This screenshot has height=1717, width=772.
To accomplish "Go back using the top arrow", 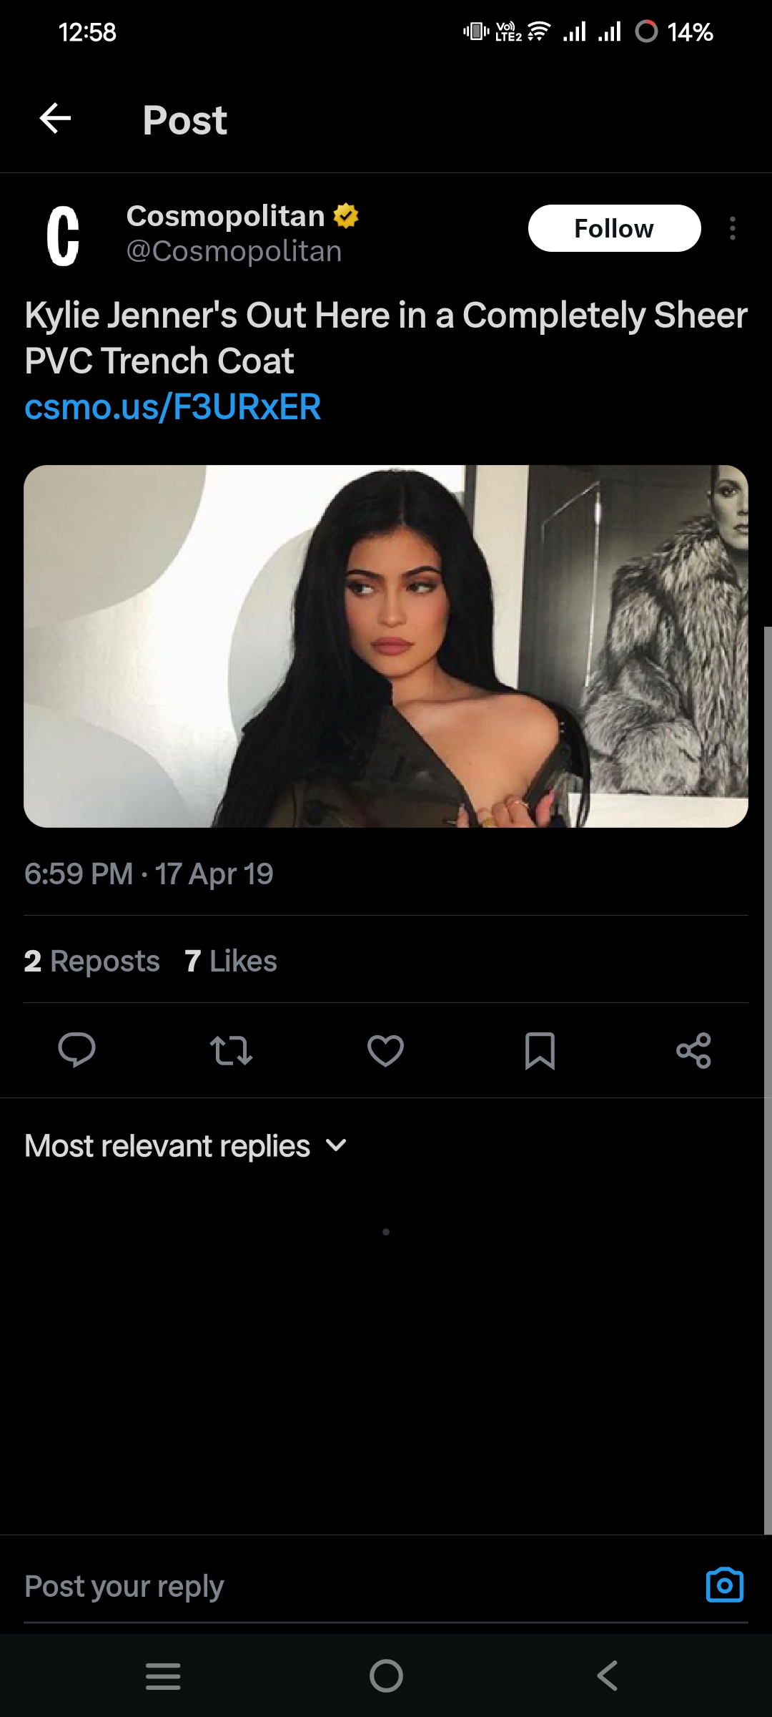I will click(55, 119).
